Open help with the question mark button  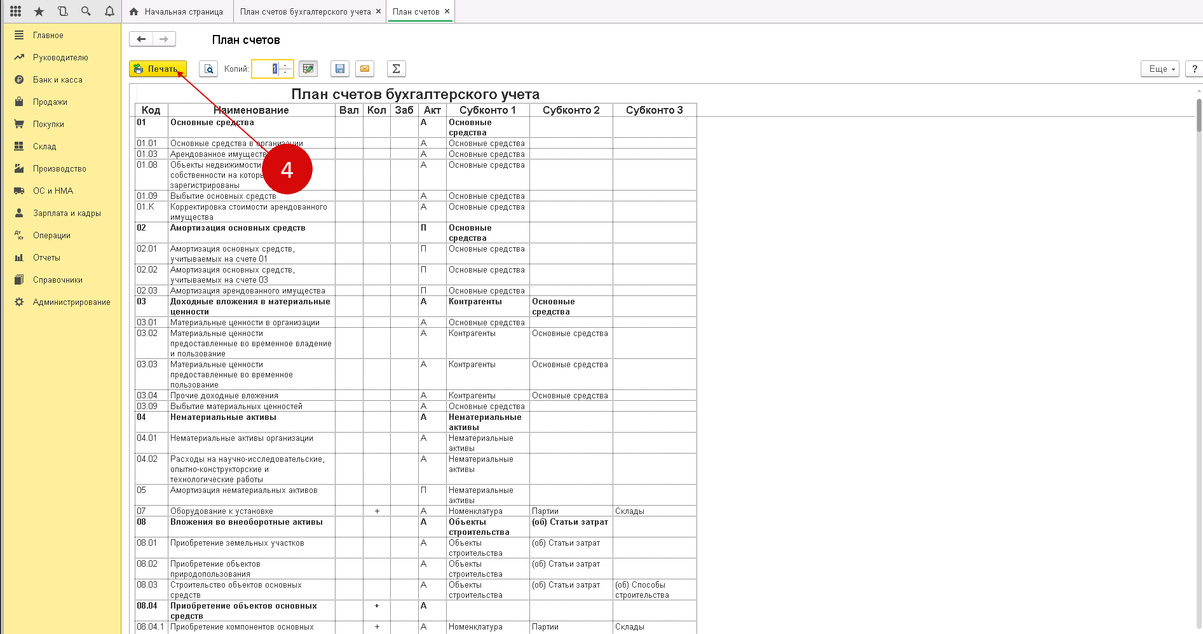coord(1194,69)
